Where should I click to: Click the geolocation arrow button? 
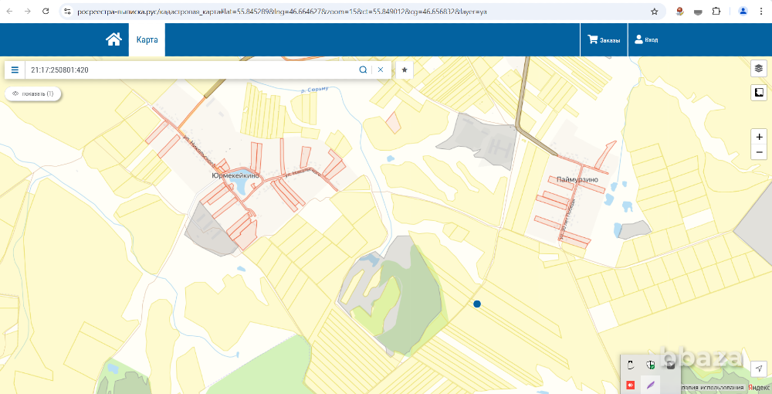pos(758,370)
